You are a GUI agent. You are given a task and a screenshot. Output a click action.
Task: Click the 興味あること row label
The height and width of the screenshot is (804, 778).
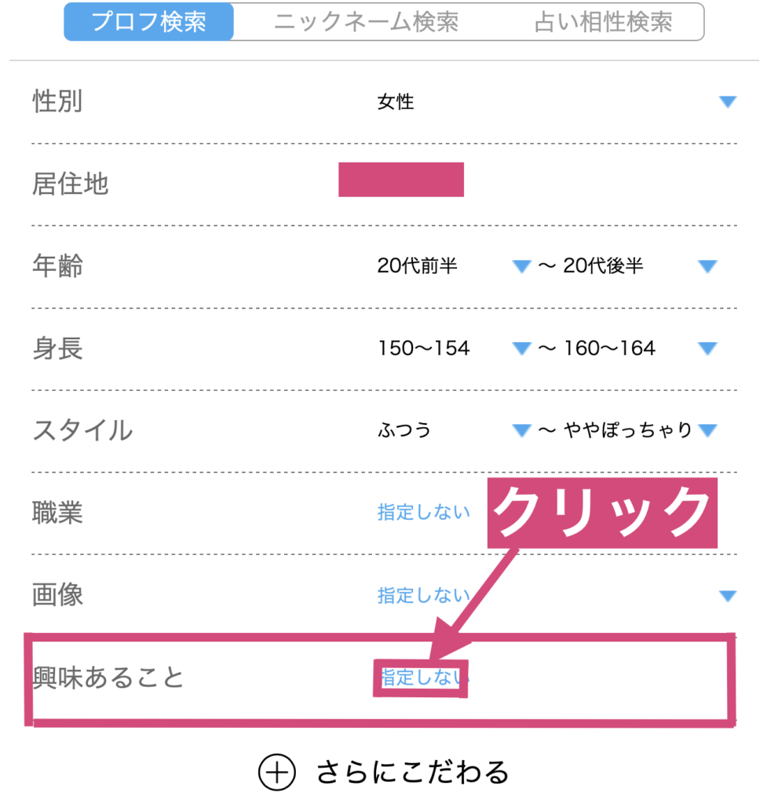point(108,677)
